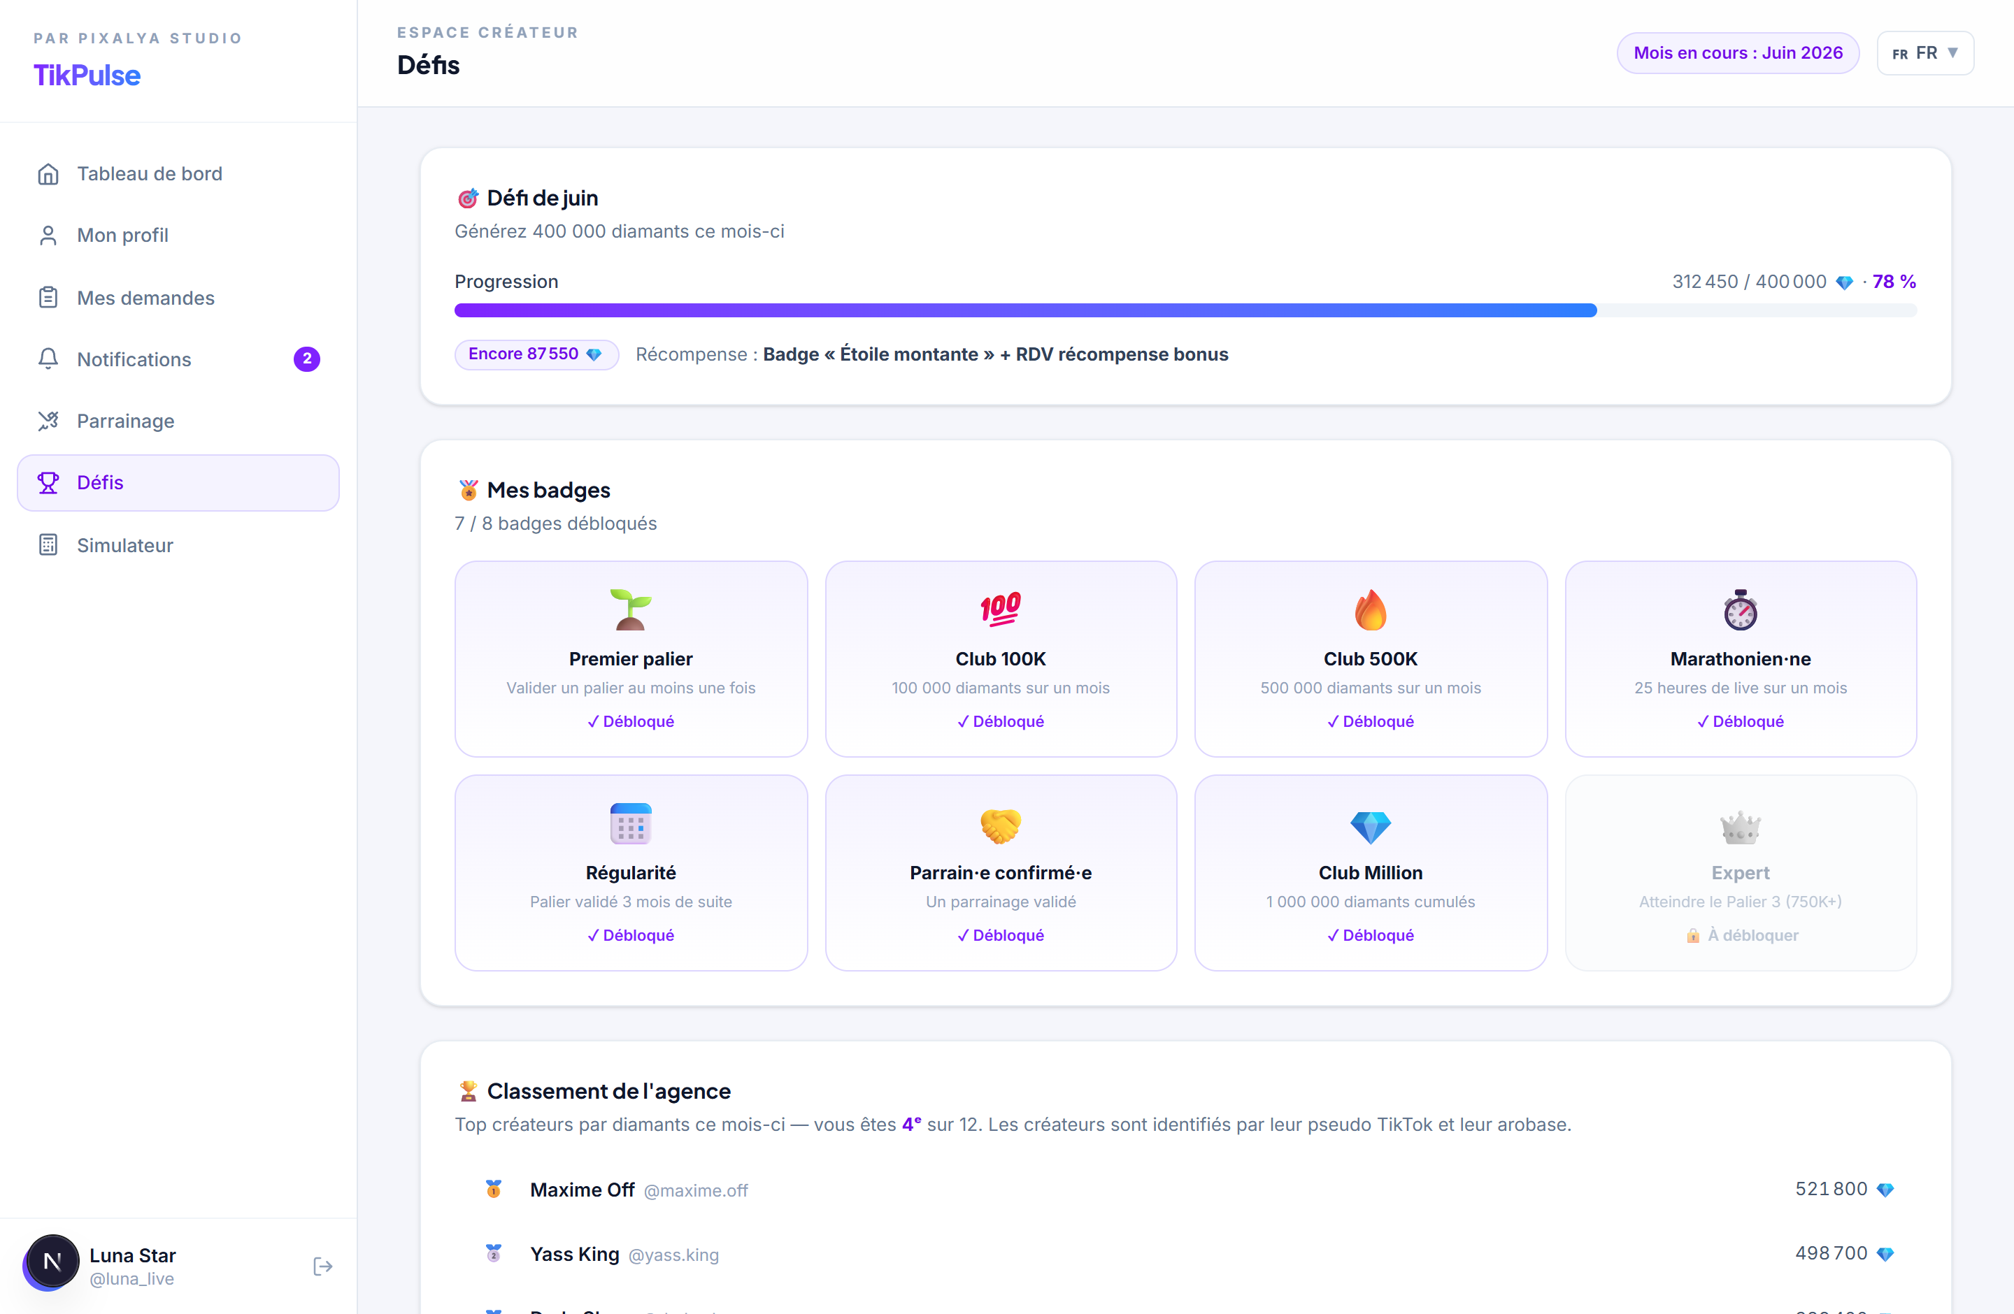
Task: Click Débloqué status under Club 100K
Action: point(1001,721)
